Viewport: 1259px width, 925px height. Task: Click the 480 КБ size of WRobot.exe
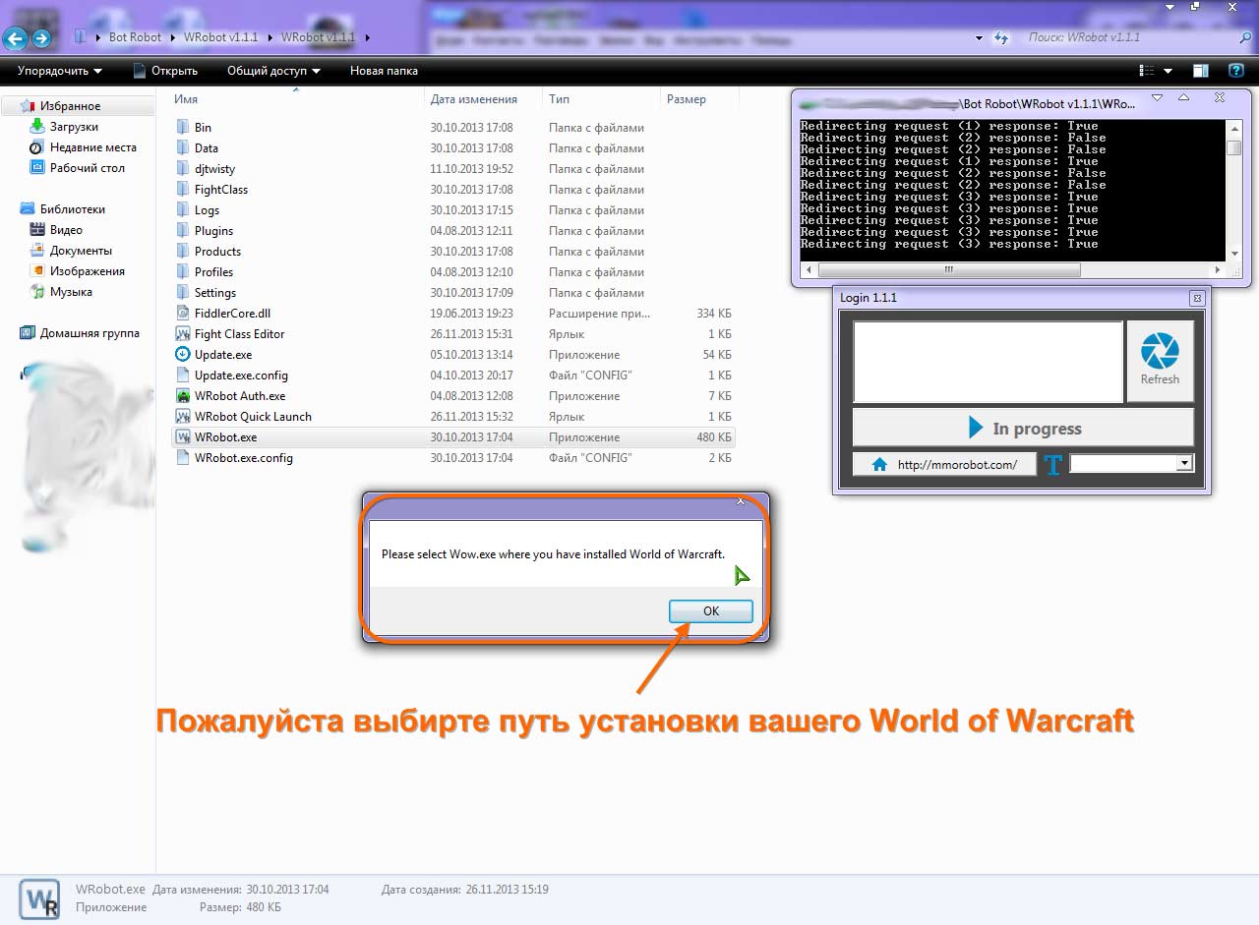point(713,436)
